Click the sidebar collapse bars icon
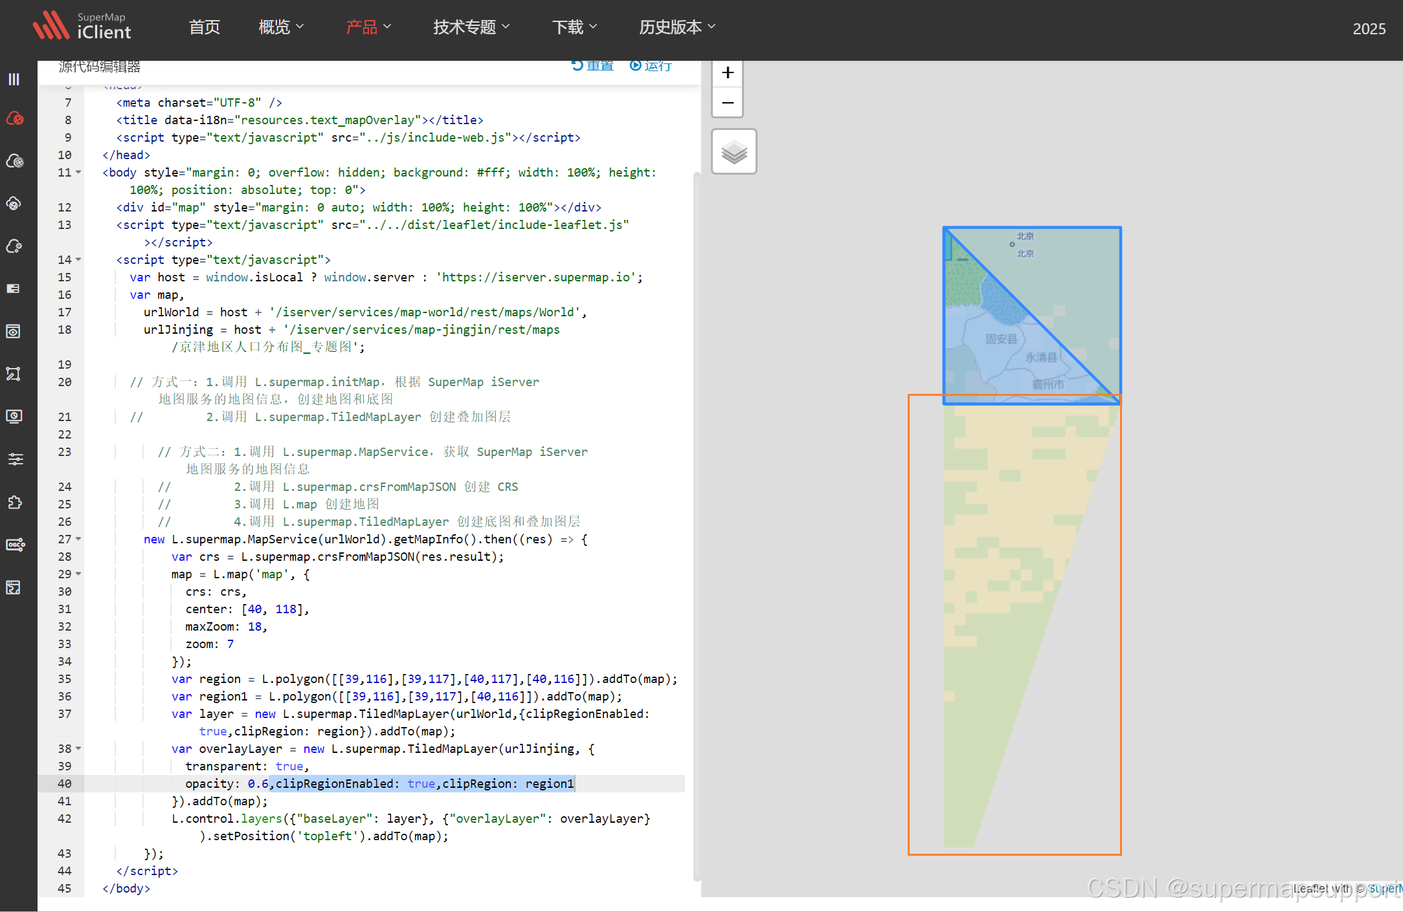 click(x=14, y=79)
